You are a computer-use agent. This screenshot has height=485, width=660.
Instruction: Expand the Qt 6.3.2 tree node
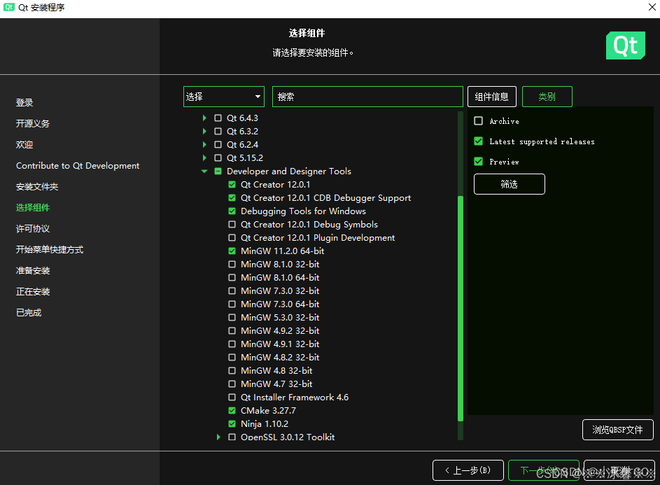[x=204, y=132]
